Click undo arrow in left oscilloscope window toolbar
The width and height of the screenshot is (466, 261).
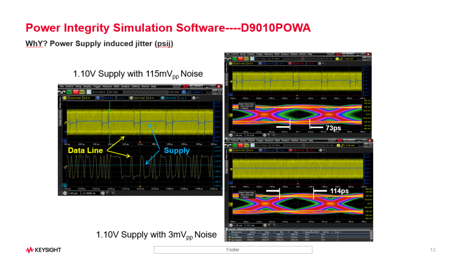(x=60, y=92)
